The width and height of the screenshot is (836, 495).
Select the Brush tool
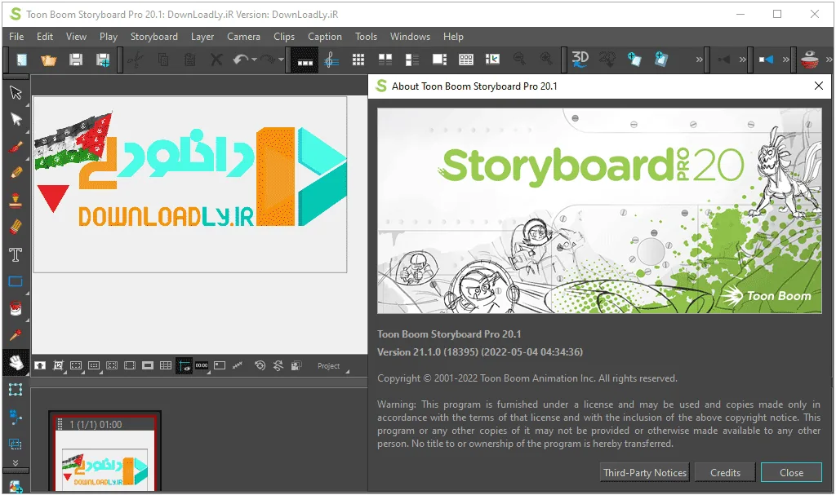(x=16, y=147)
